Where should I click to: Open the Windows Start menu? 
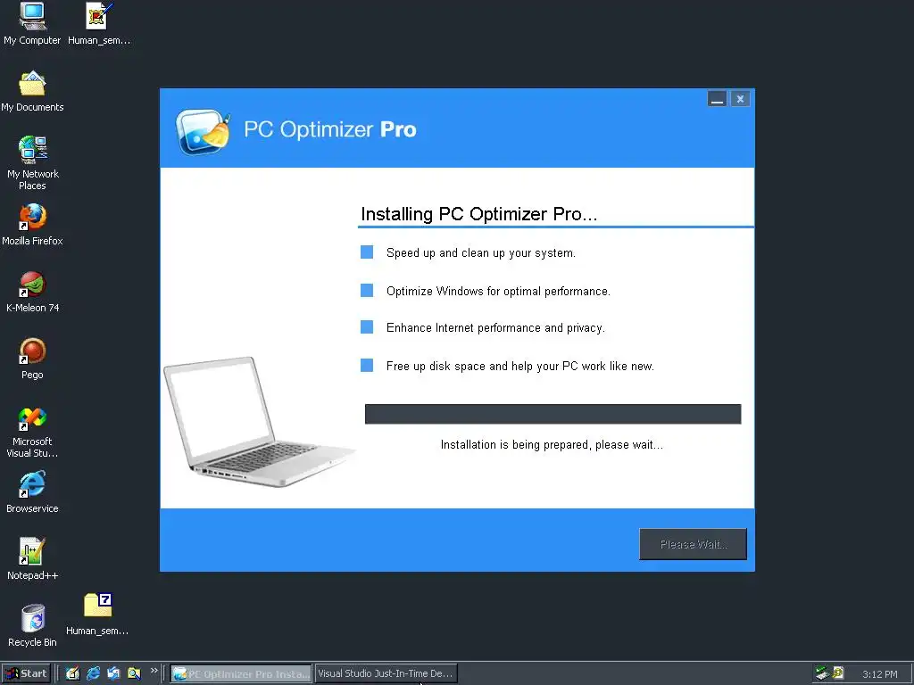click(26, 673)
